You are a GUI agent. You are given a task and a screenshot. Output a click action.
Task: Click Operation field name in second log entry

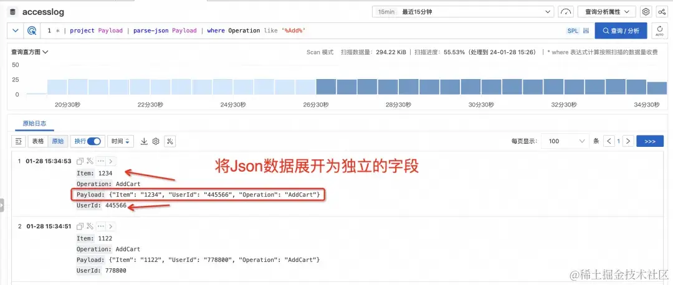(95, 249)
